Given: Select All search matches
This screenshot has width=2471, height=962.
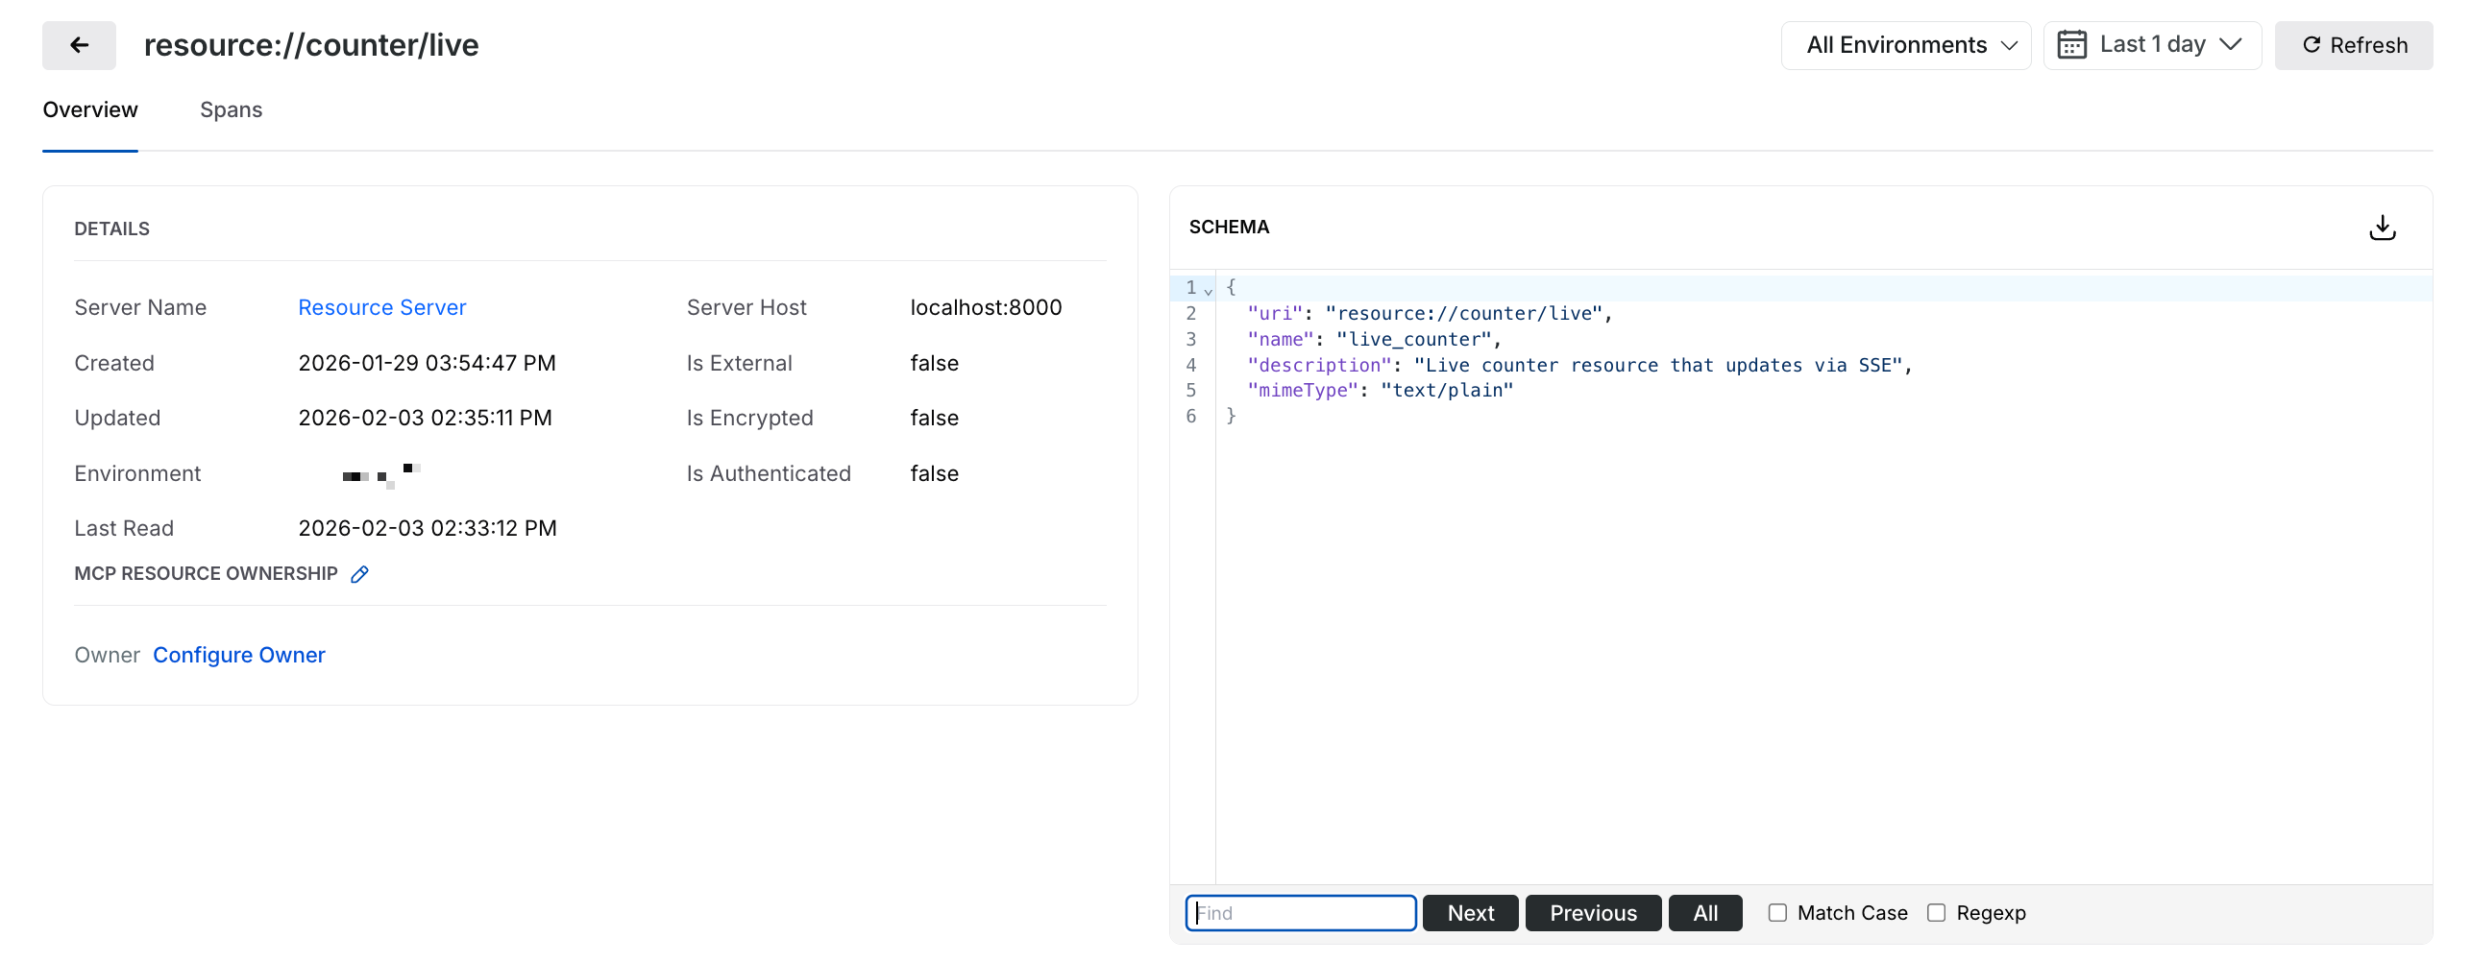Looking at the screenshot, I should 1706,913.
